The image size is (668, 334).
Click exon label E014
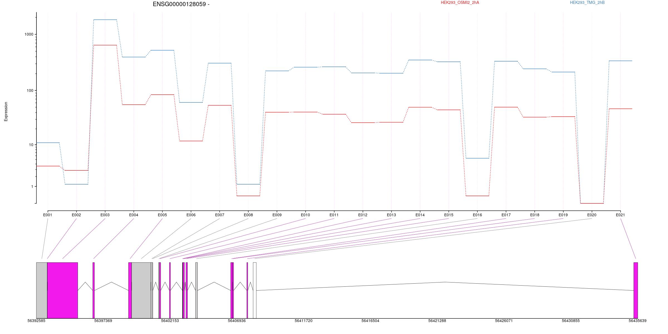420,215
